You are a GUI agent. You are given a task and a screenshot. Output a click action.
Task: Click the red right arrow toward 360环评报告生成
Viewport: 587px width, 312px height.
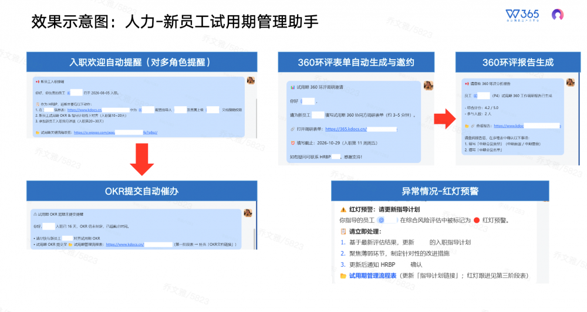click(445, 118)
